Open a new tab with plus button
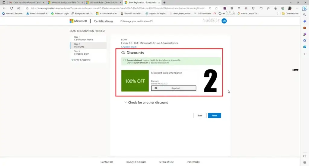Image resolution: width=309 pixels, height=166 pixels. click(x=164, y=2)
